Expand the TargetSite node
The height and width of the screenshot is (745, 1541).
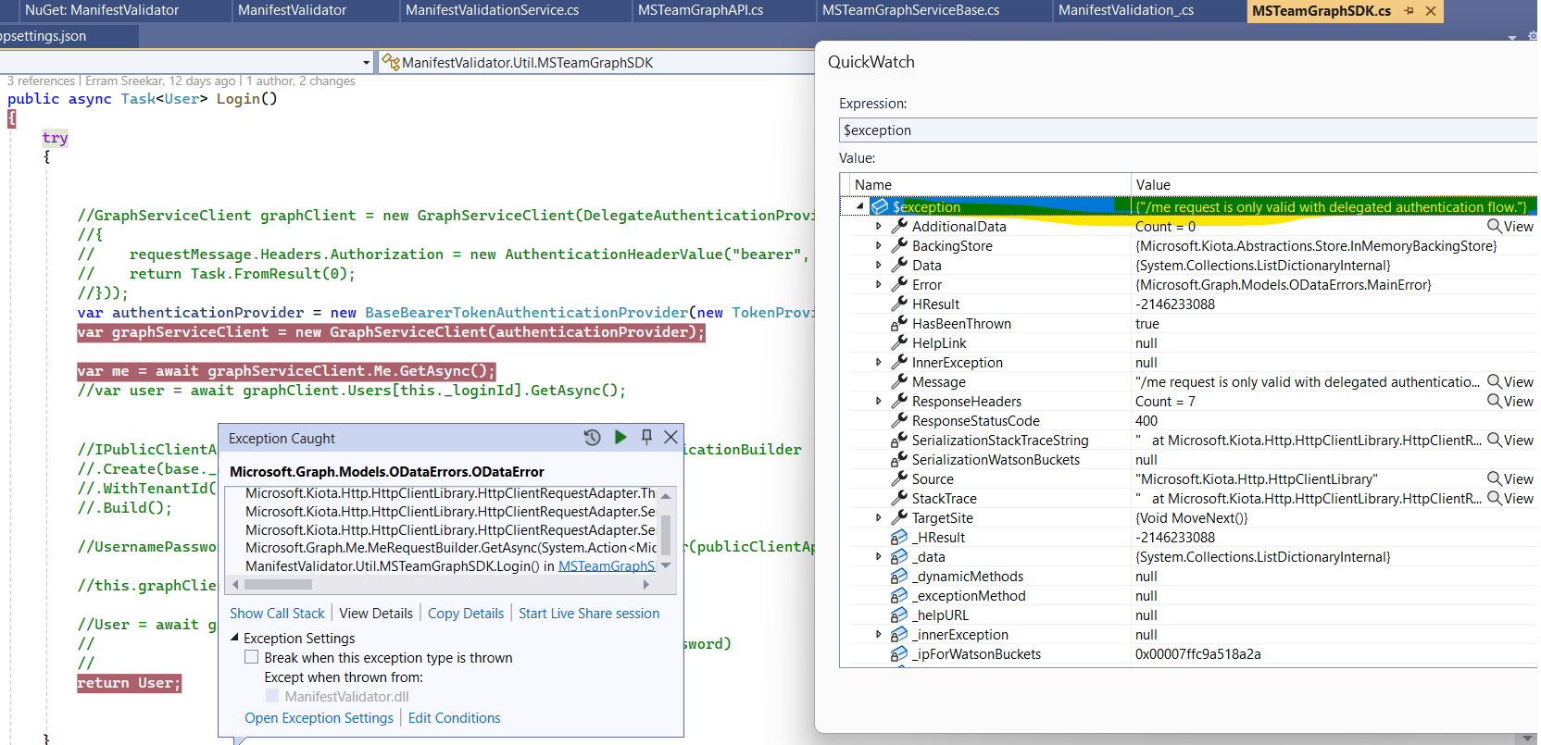(879, 517)
